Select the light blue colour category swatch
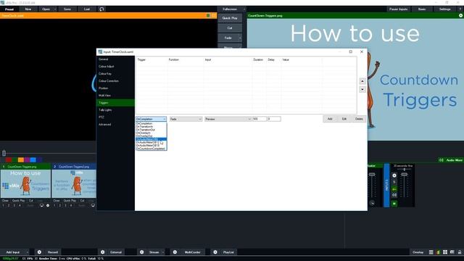 click(x=33, y=160)
